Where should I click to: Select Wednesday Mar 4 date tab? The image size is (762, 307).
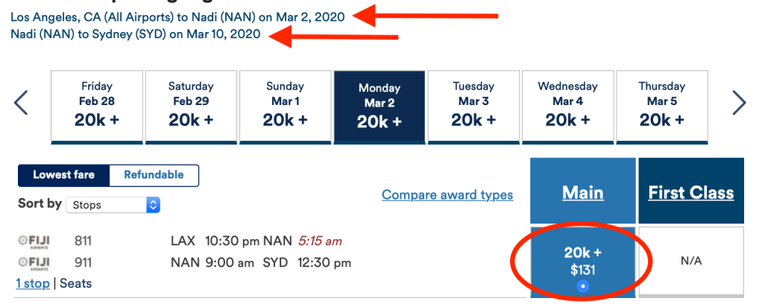click(568, 105)
